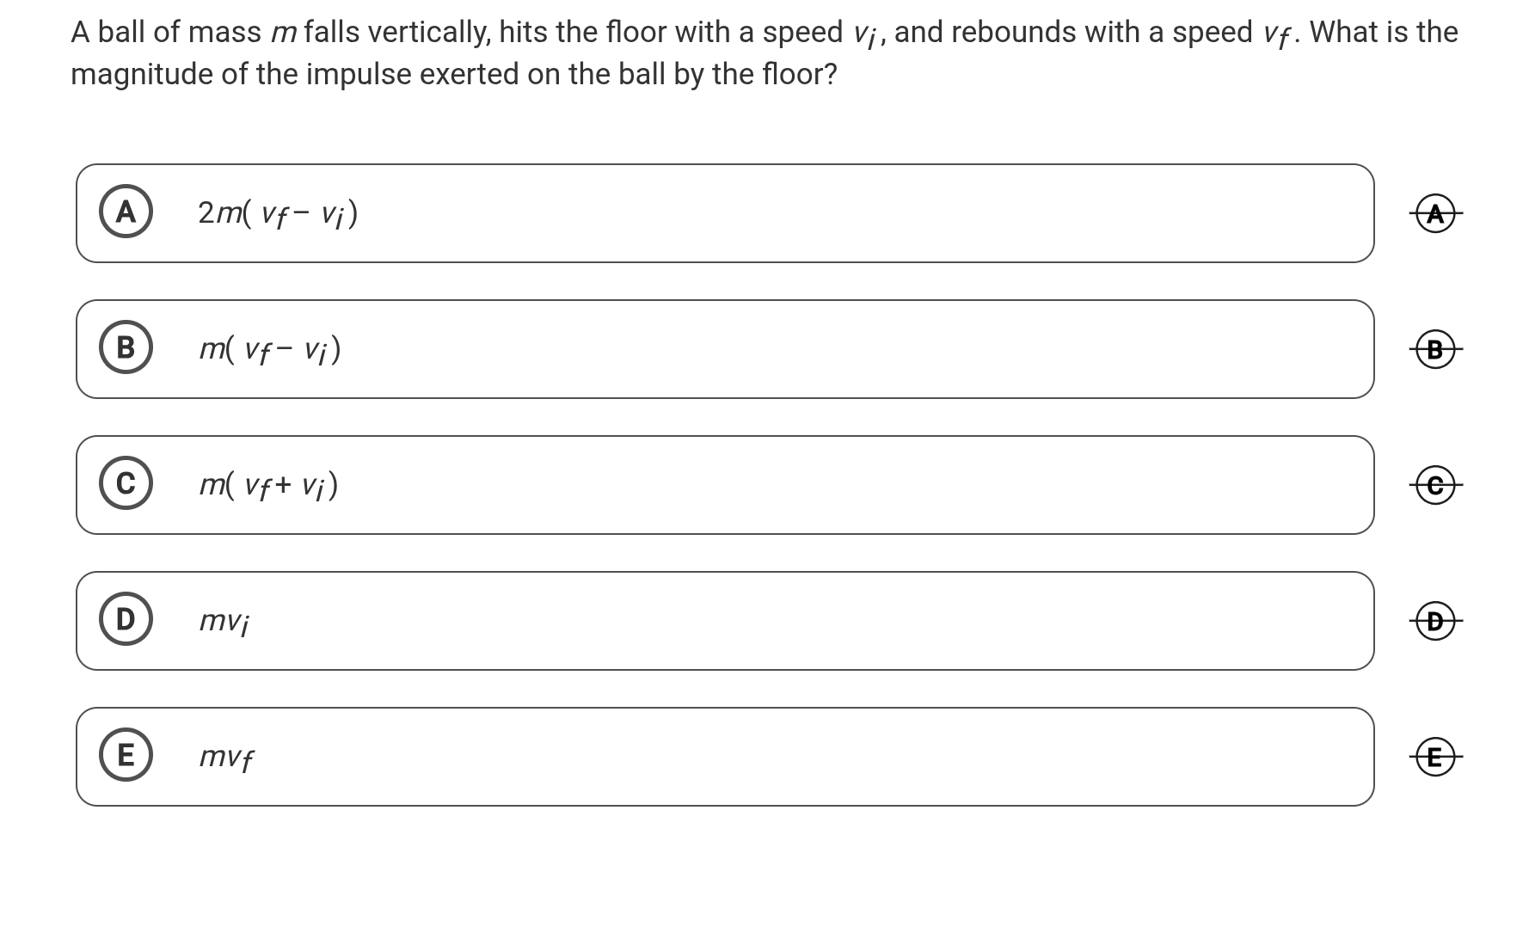Image resolution: width=1529 pixels, height=927 pixels.
Task: Eliminate answer choice E
Action: click(x=1435, y=757)
